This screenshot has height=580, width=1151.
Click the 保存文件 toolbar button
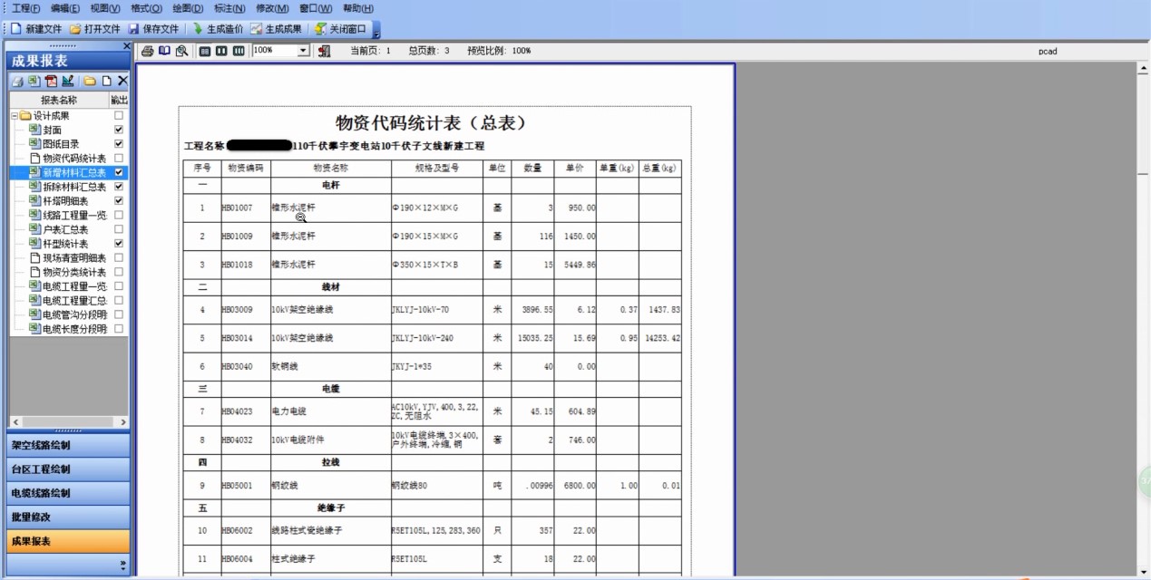(153, 29)
